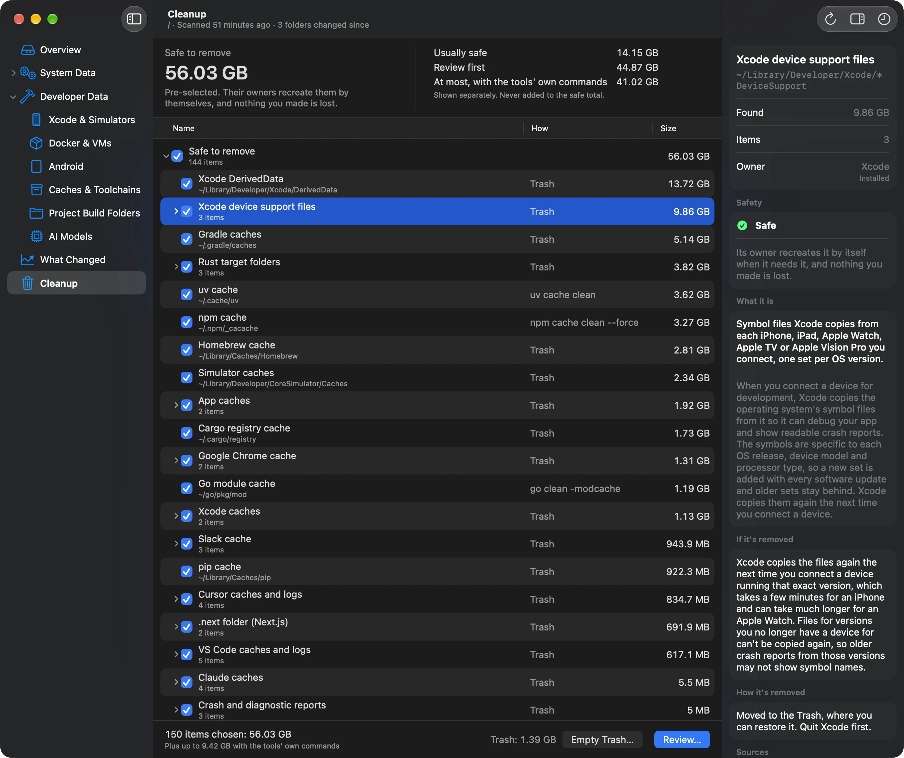Expand the Xcode device support files row
The image size is (904, 758).
176,211
